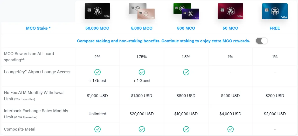
Task: Click lounge access checkmark for 50,000 MCO
Action: [98, 72]
